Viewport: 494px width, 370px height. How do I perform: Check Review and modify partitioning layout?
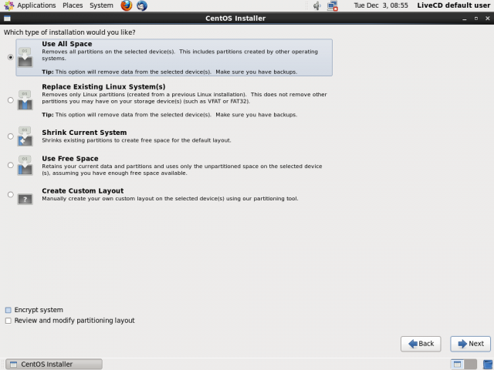[8, 321]
